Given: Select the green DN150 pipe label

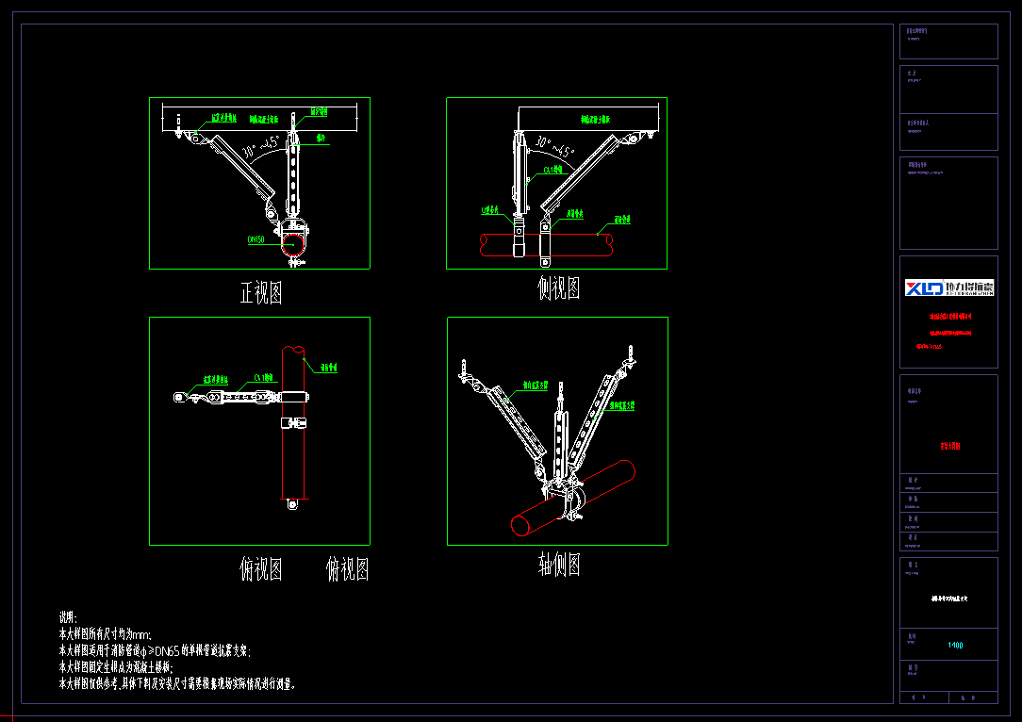Looking at the screenshot, I should tap(256, 239).
